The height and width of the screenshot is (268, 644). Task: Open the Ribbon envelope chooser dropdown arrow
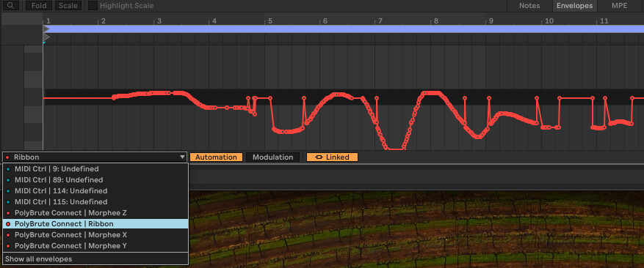[182, 157]
